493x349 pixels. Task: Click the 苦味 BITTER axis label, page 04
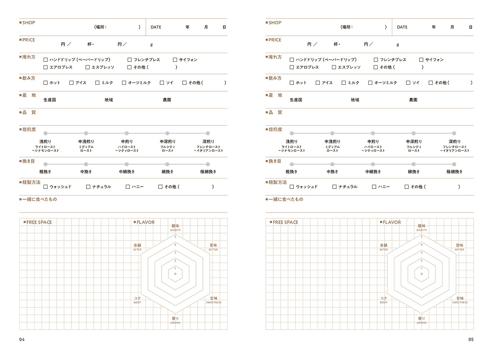click(x=213, y=247)
